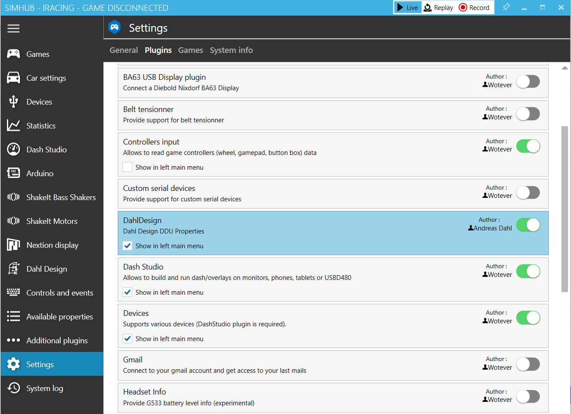Click the hamburger menu icon
This screenshot has width=571, height=414.
(13, 28)
